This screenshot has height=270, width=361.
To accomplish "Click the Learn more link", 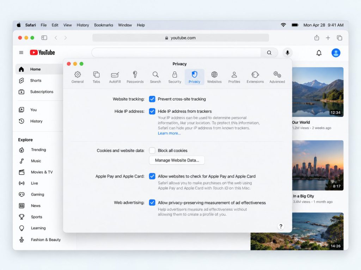I will click(169, 133).
